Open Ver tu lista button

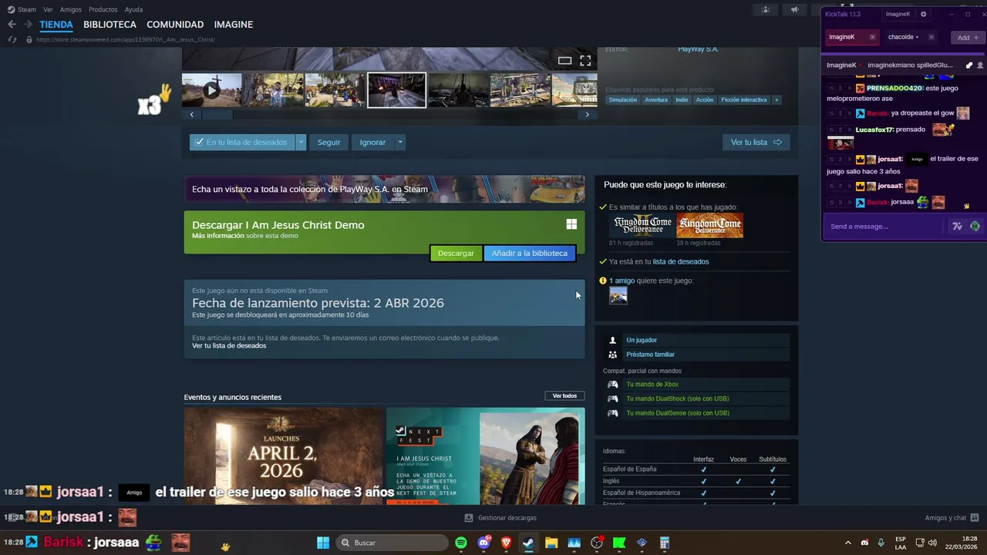pyautogui.click(x=756, y=142)
